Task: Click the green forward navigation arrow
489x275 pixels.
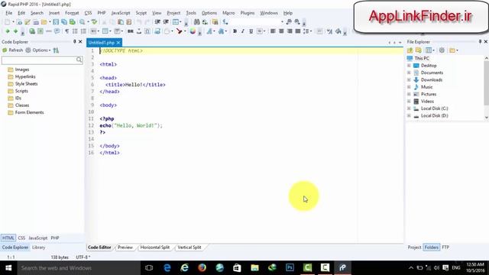Action: tap(15, 31)
